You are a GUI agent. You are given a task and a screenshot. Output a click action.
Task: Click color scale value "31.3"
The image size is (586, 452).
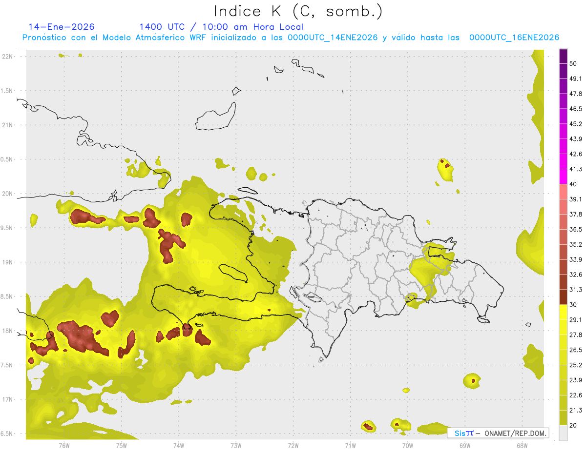[576, 290]
